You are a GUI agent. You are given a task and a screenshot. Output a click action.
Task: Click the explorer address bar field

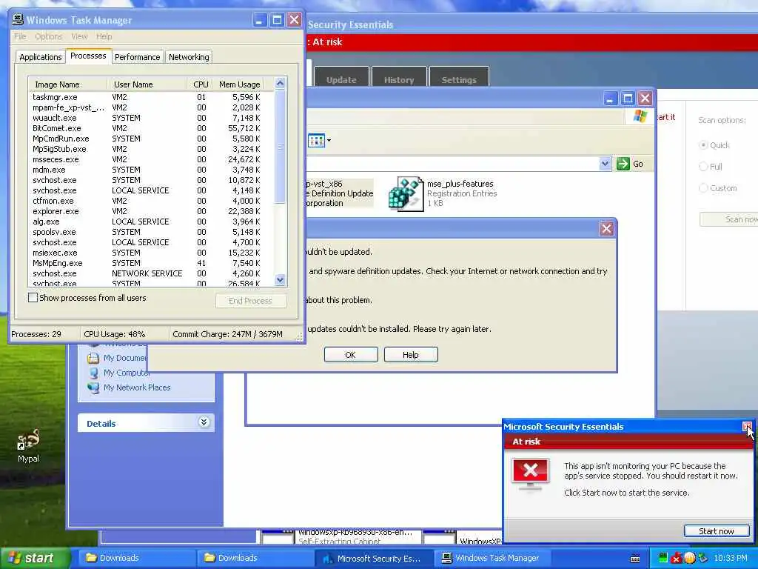coord(454,164)
